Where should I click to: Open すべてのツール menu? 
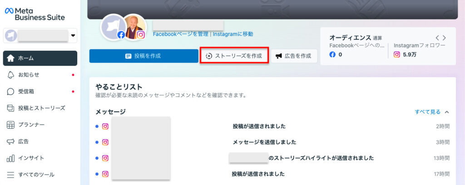[x=40, y=175]
